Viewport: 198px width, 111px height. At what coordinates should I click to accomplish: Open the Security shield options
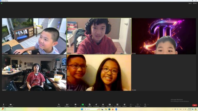click(59, 105)
